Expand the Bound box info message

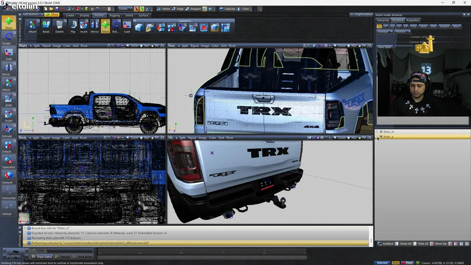click(25, 228)
